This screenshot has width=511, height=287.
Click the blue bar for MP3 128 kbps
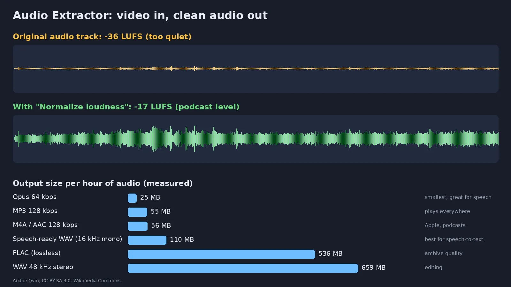137,212
